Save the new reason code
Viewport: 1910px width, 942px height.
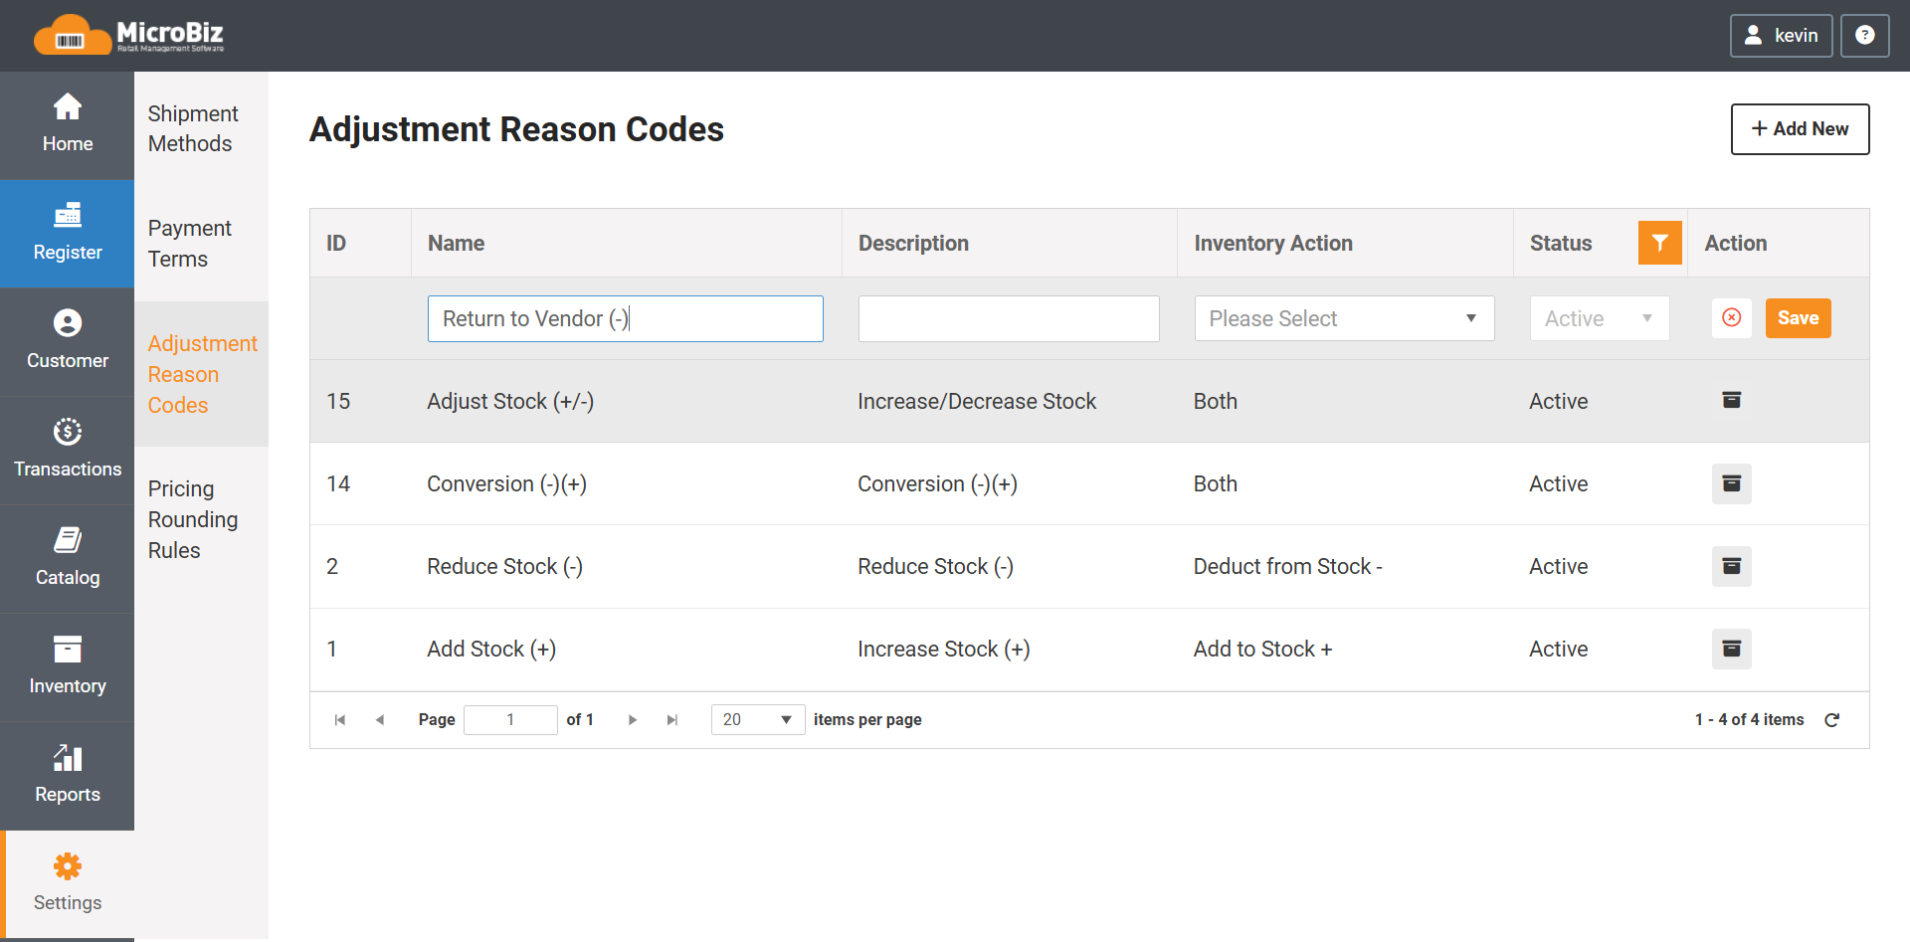coord(1798,318)
